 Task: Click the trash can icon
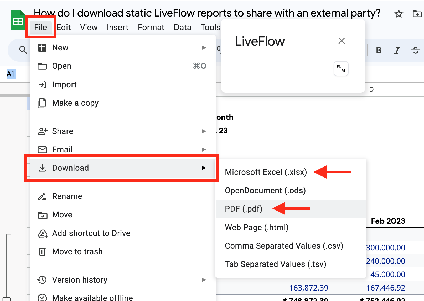pyautogui.click(x=42, y=252)
